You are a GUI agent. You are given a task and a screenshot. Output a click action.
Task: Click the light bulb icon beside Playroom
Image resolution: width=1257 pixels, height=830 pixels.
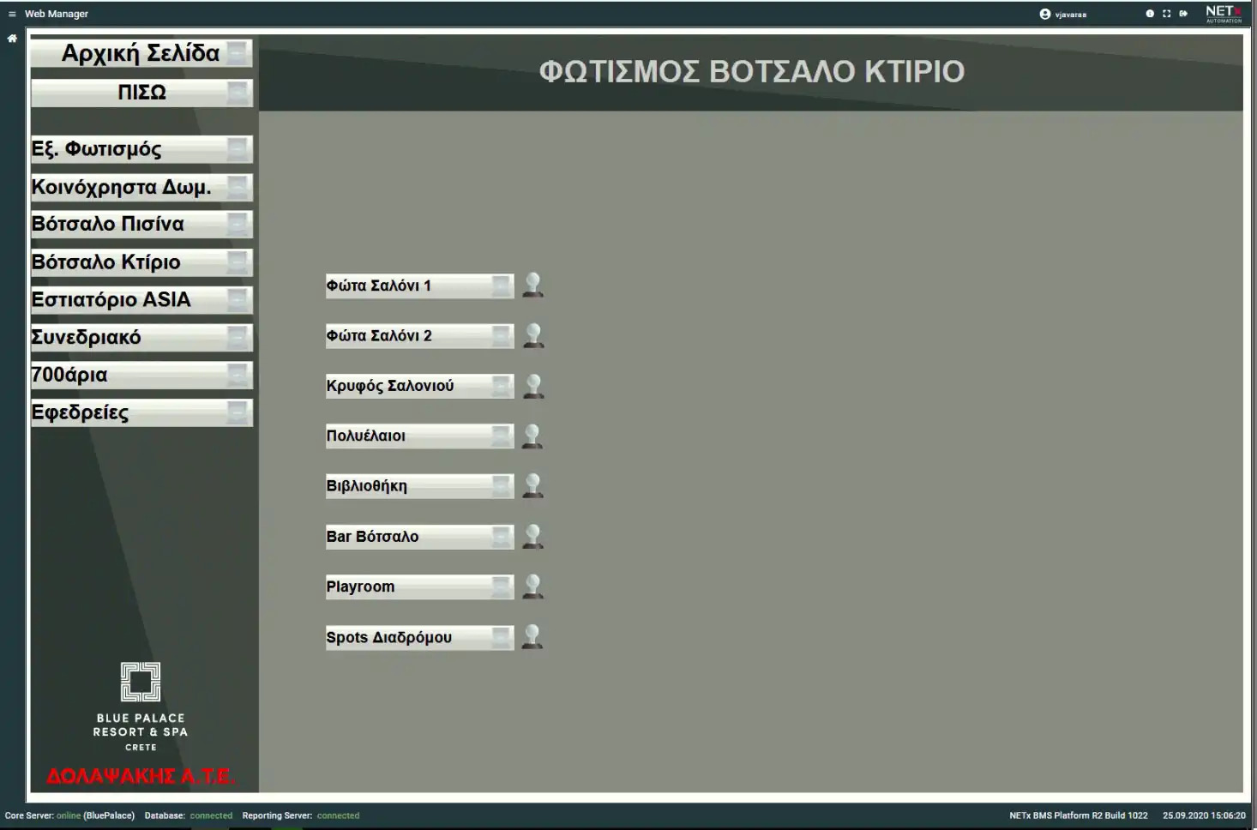pyautogui.click(x=532, y=586)
